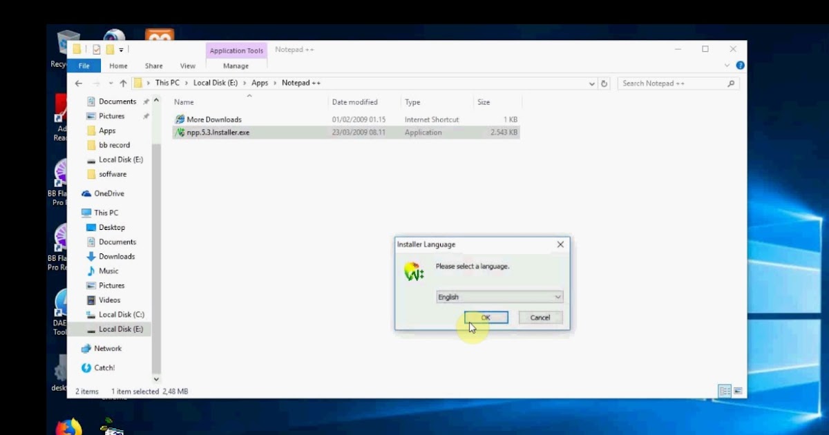The image size is (829, 435).
Task: Open Customize Quick Access Toolbar dropdown
Action: pos(122,50)
